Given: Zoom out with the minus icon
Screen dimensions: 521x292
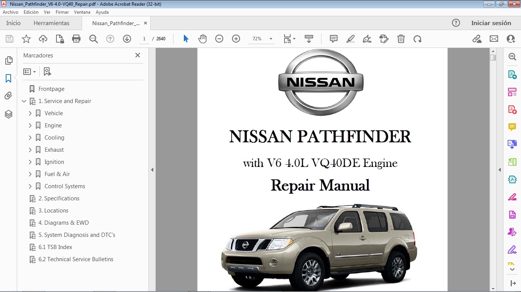Looking at the screenshot, I should coord(219,39).
